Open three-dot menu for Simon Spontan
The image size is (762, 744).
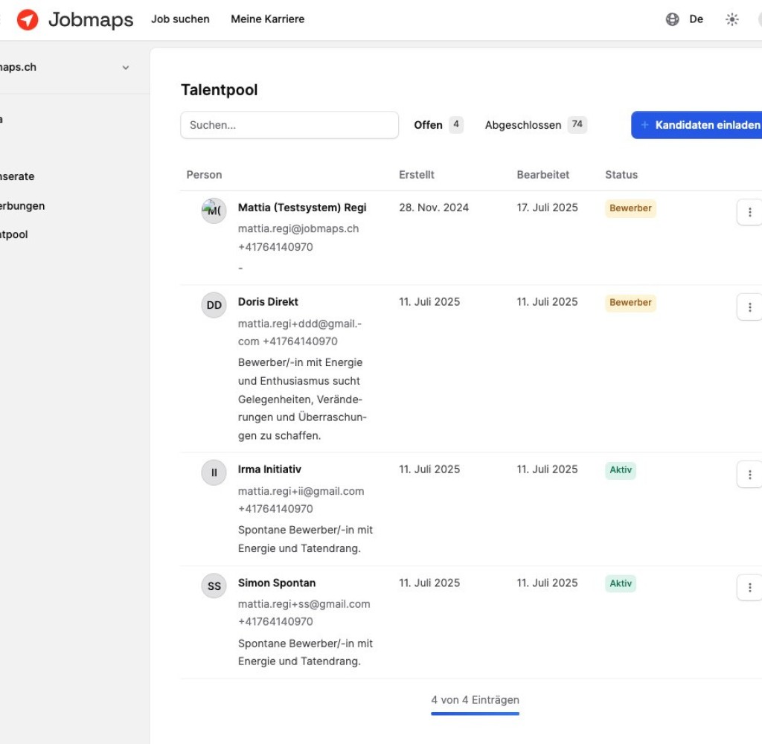pos(749,587)
